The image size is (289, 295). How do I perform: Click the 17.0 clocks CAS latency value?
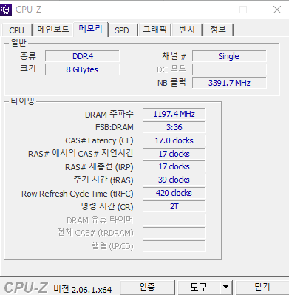174,140
